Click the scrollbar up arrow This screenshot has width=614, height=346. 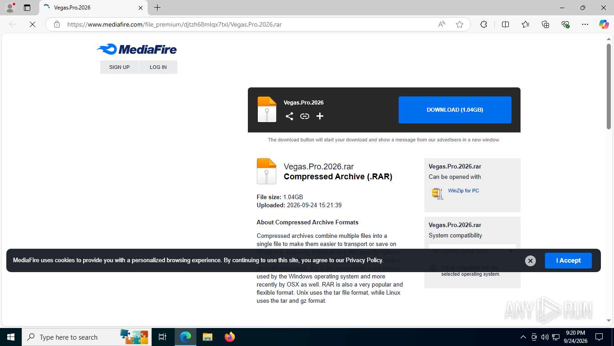(x=609, y=39)
